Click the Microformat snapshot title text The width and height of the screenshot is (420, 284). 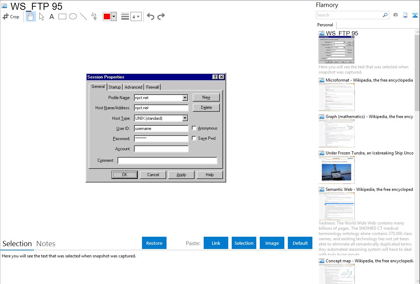point(369,80)
